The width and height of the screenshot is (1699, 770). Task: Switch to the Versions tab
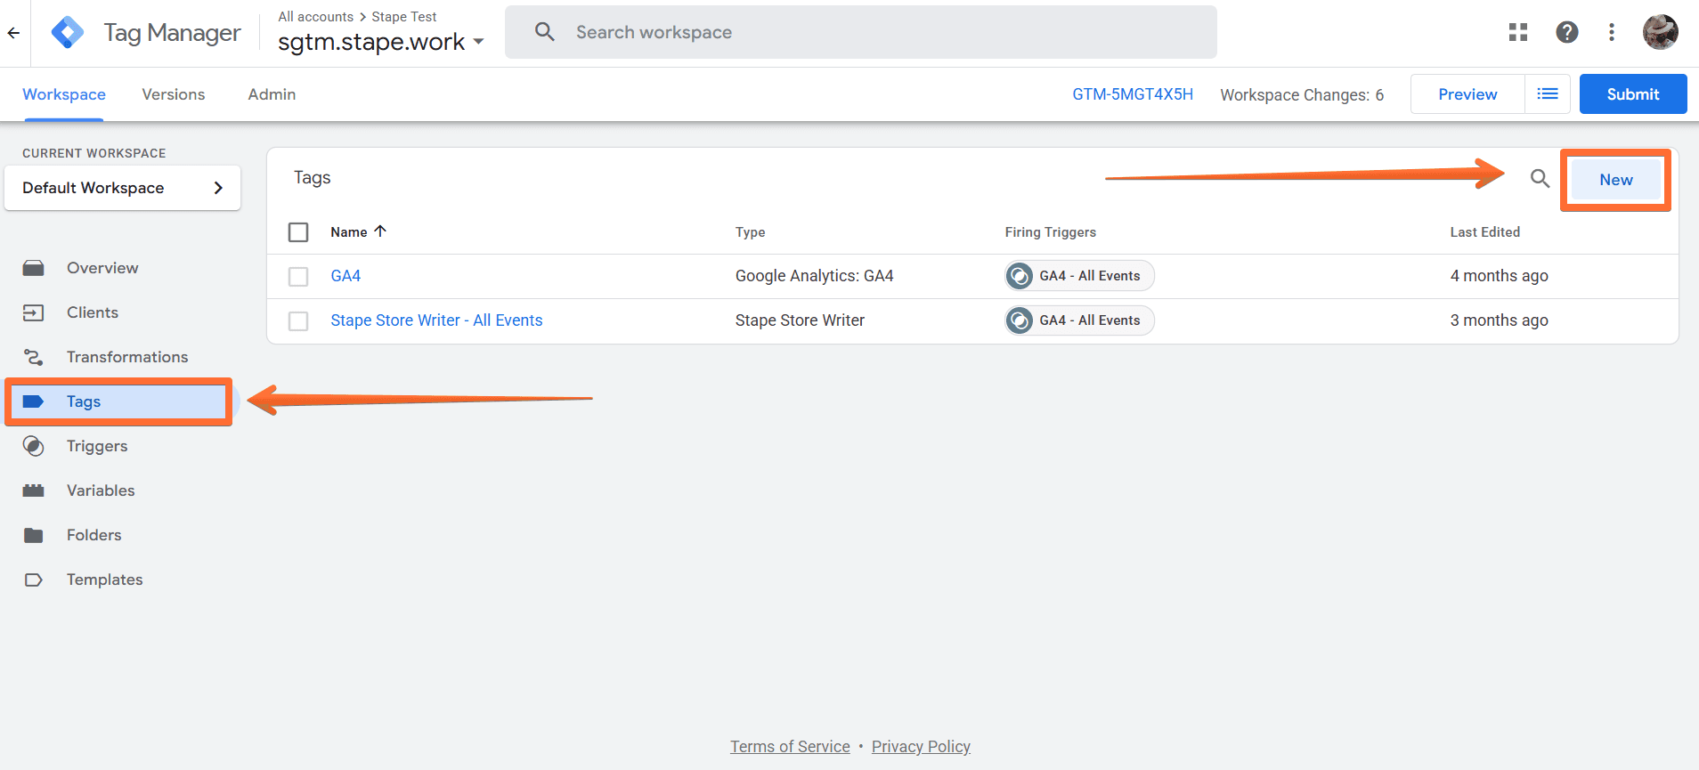pyautogui.click(x=174, y=94)
